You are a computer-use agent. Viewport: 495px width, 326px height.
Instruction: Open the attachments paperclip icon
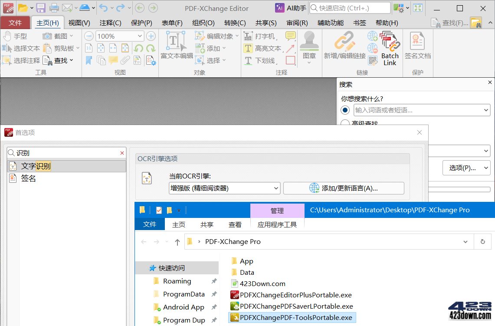point(125,60)
